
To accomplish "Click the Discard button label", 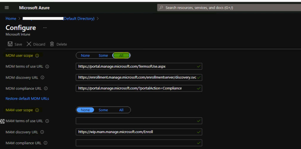I will pos(39,44).
